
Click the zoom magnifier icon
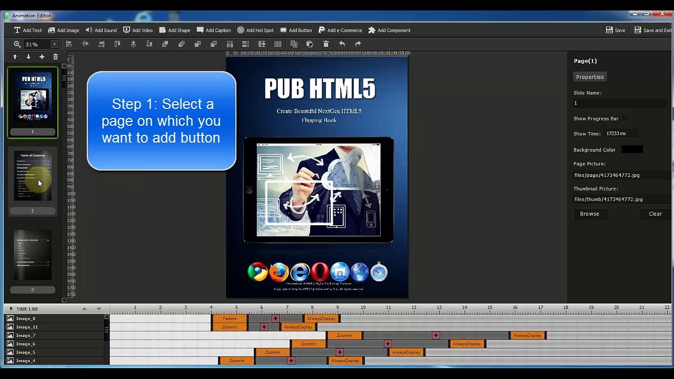pos(17,44)
